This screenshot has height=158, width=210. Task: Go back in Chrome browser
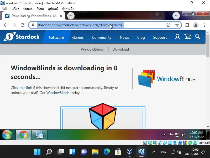coord(6,25)
